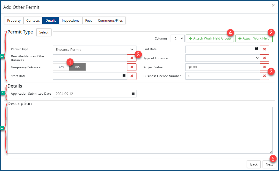The width and height of the screenshot is (279, 171).
Task: Set Temporary Entrance to No
Action: click(78, 67)
